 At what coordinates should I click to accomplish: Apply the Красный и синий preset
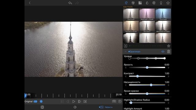click(x=147, y=14)
